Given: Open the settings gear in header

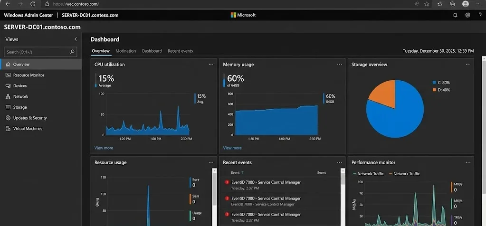Looking at the screenshot, I should coord(467,15).
